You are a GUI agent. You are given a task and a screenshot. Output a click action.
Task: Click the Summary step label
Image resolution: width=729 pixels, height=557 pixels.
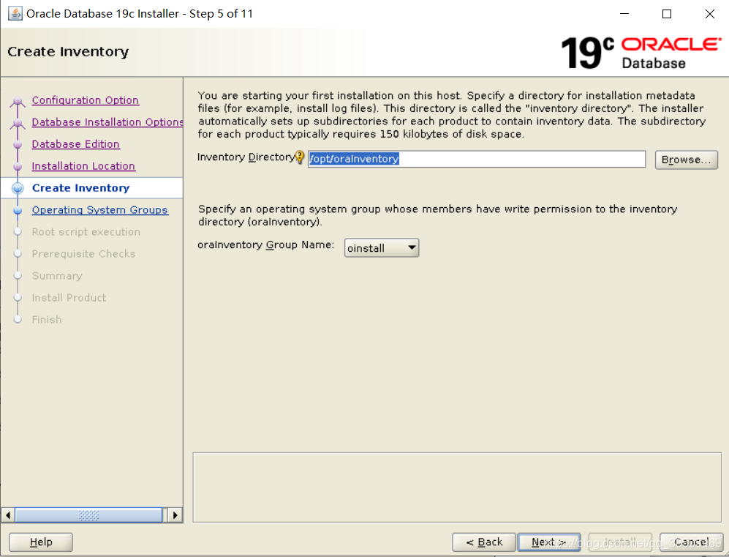point(57,276)
